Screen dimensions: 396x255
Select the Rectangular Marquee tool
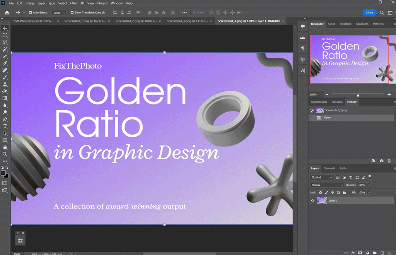5,35
